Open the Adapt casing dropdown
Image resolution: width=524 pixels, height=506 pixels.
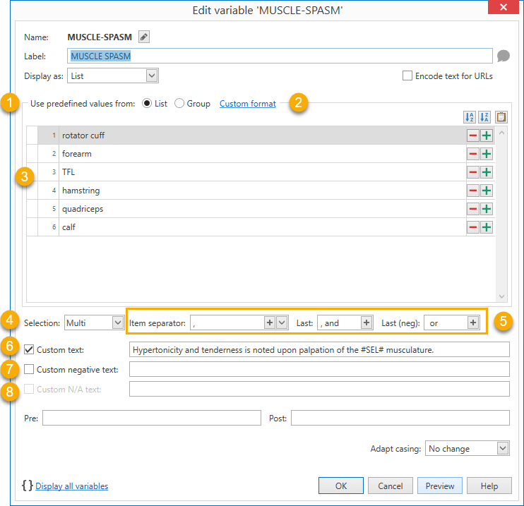pos(502,448)
